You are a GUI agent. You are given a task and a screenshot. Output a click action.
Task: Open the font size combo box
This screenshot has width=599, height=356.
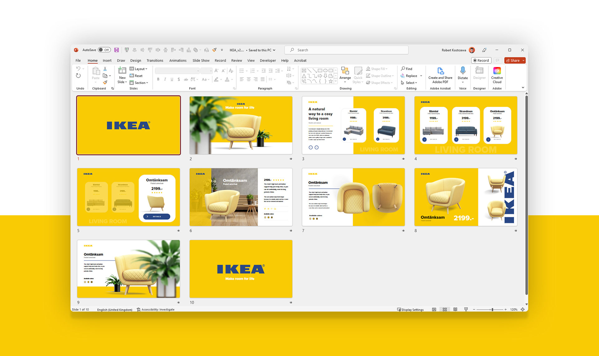[x=206, y=71]
